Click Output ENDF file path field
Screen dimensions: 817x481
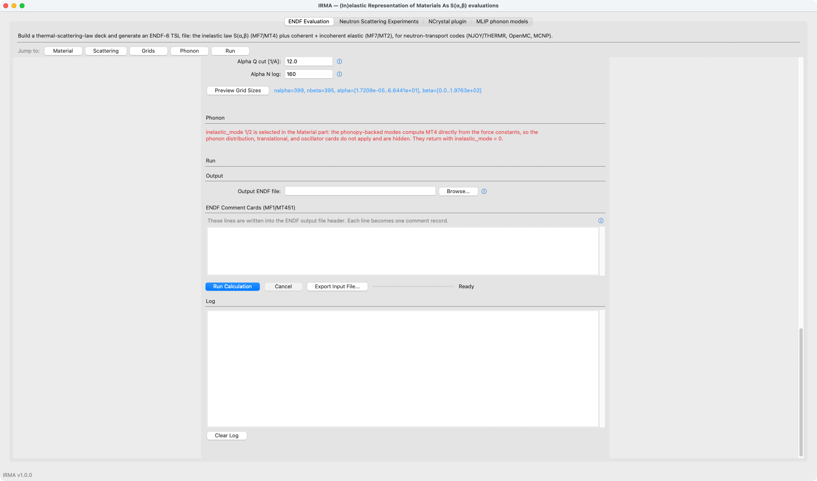tap(360, 192)
